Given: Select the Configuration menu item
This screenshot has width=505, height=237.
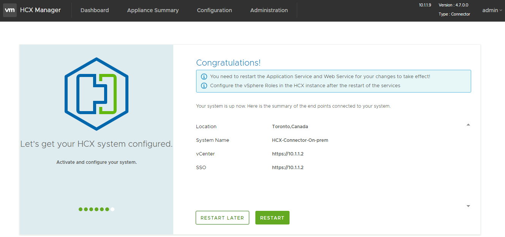Looking at the screenshot, I should point(214,10).
